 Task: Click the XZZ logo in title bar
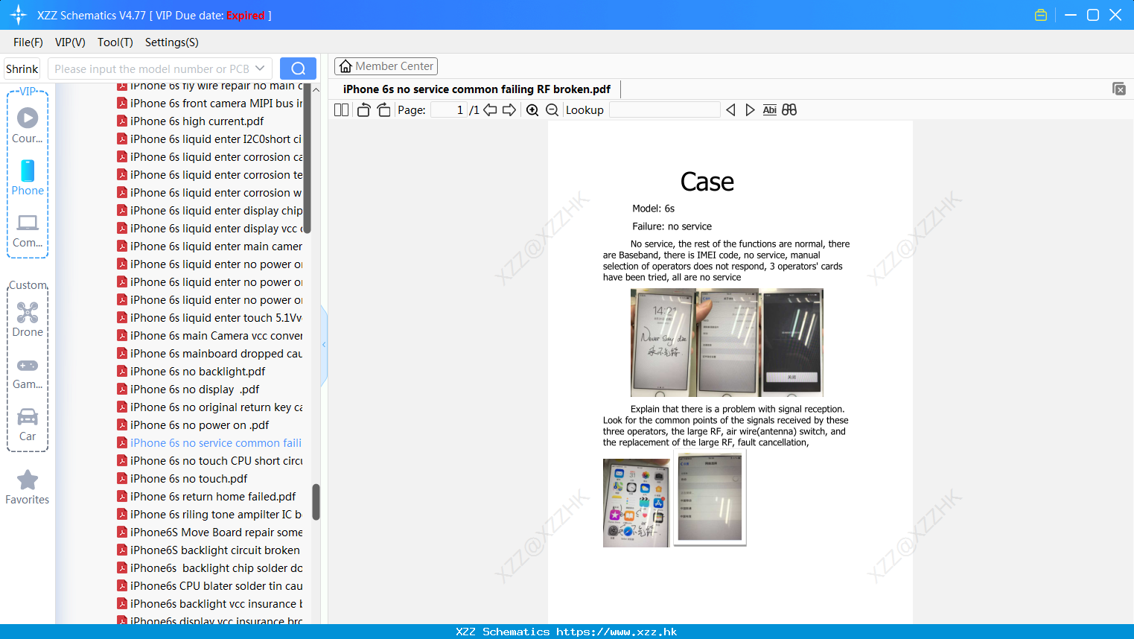pos(19,15)
